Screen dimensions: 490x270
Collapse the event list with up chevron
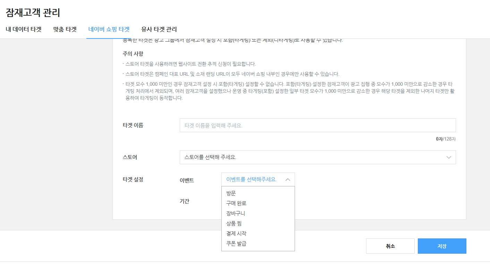pos(288,180)
